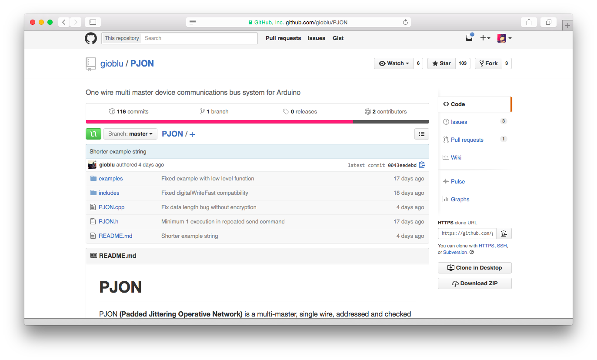This screenshot has height=360, width=597.
Task: Click the GitHub Octocat logo
Action: (x=90, y=38)
